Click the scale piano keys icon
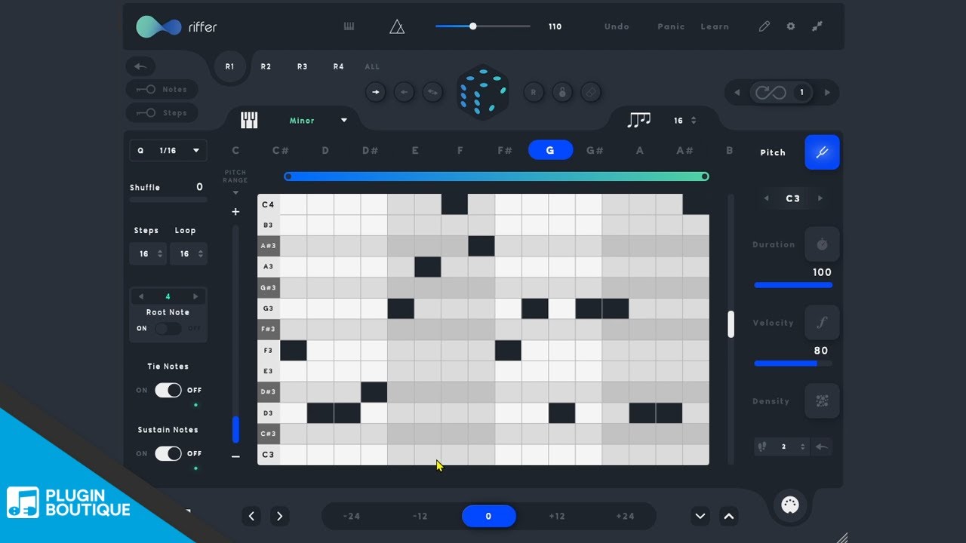 tap(249, 121)
